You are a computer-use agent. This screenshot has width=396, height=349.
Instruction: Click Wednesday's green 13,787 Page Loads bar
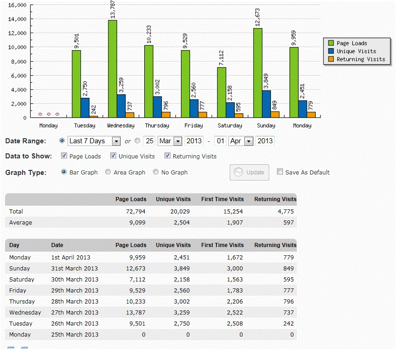coord(112,69)
